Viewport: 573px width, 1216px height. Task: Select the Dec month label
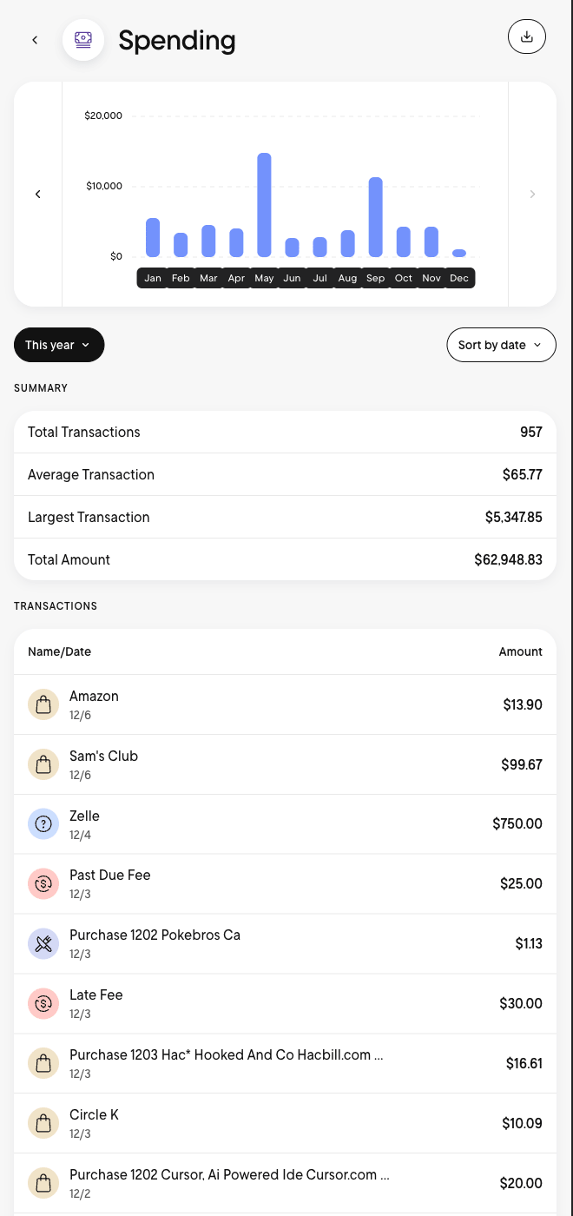click(459, 278)
